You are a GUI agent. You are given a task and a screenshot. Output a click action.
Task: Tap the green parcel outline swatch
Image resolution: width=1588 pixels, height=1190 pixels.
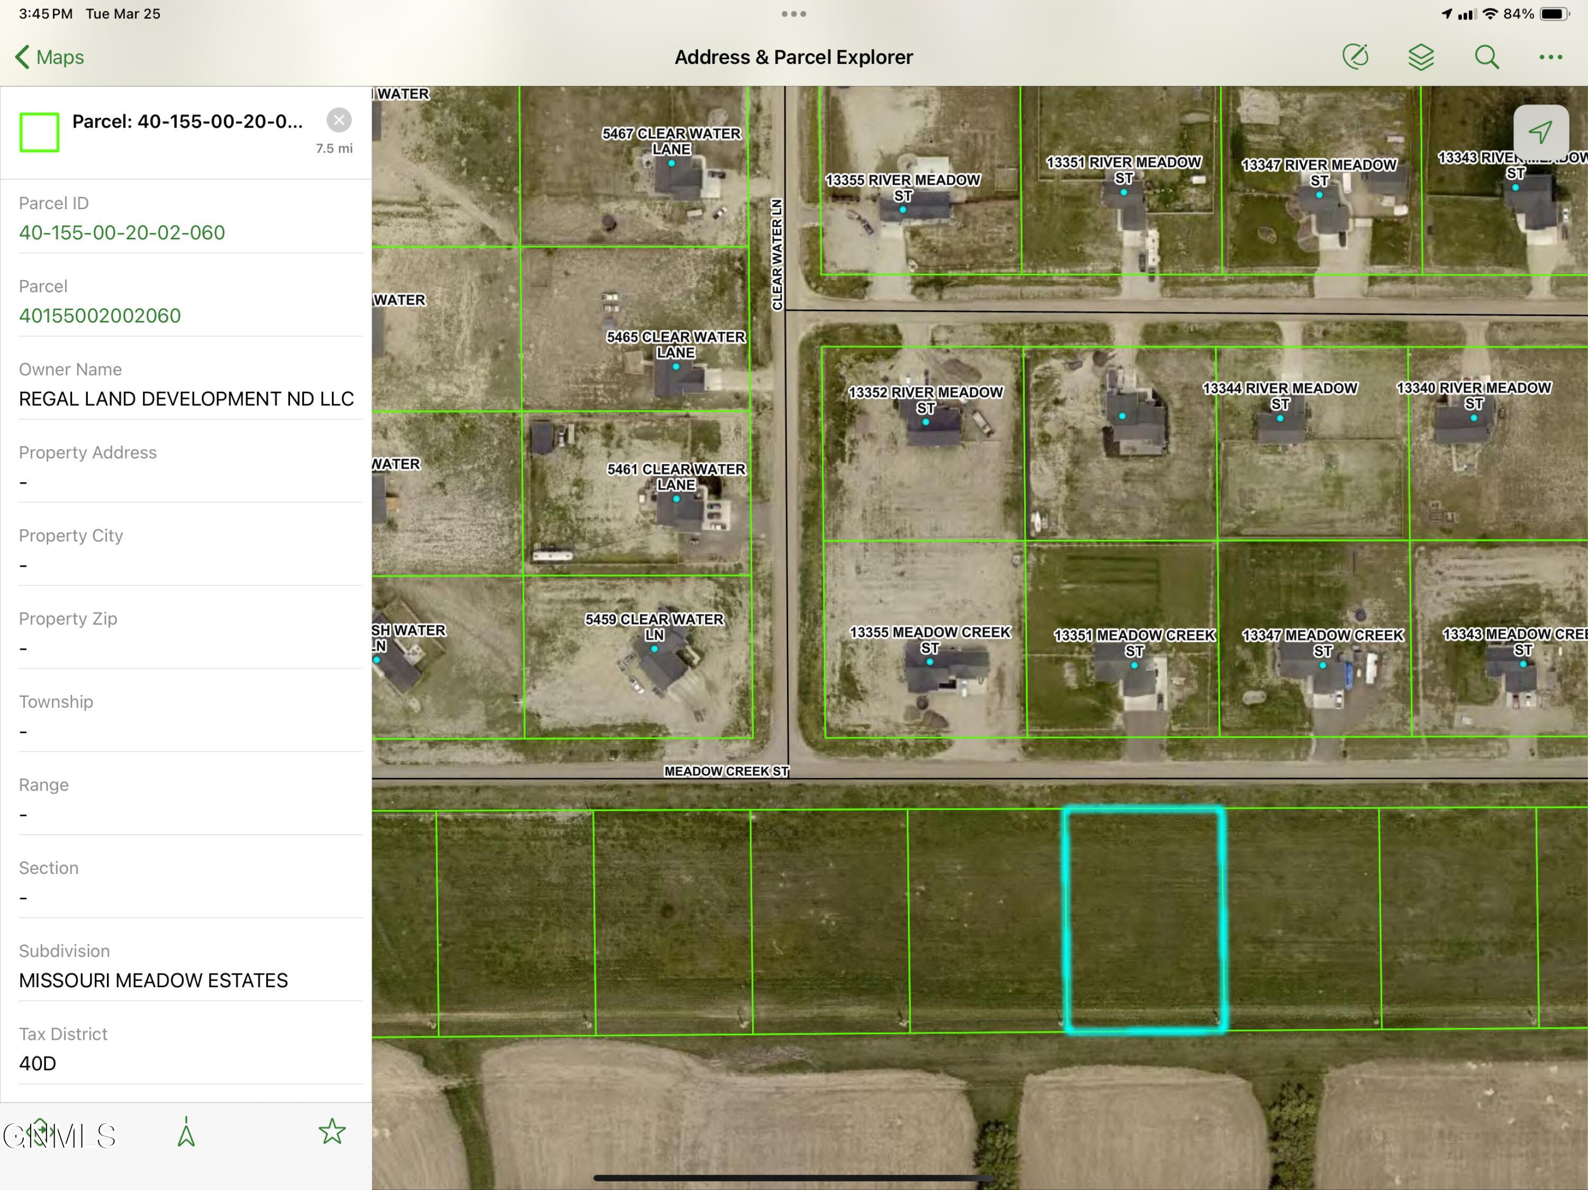(x=40, y=132)
